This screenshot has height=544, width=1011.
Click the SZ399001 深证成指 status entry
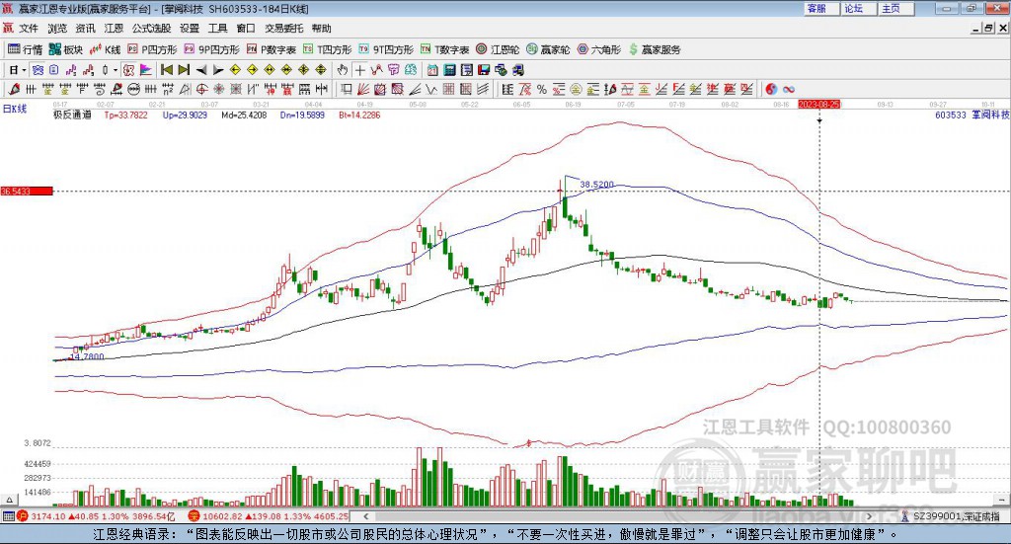[x=951, y=516]
